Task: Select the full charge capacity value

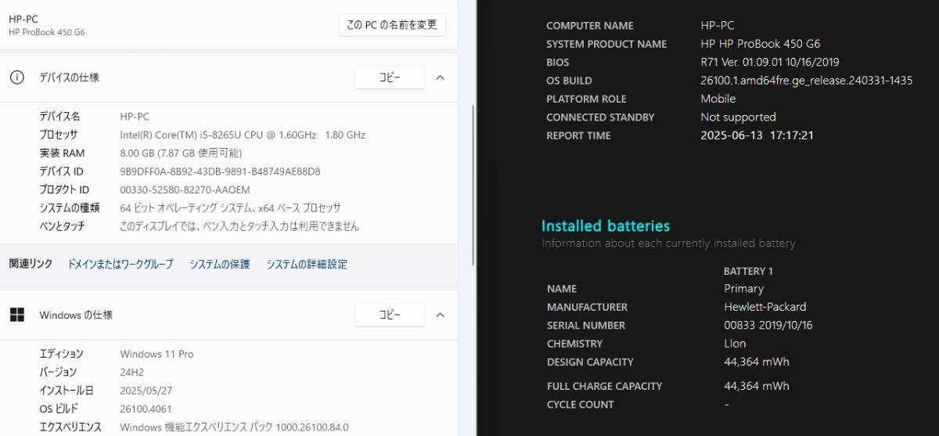Action: [757, 386]
